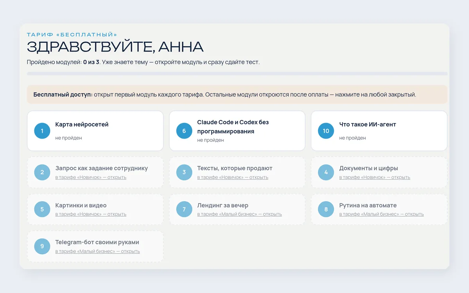Open tariff link under «Картинки и видео»
469x293 pixels.
point(91,214)
